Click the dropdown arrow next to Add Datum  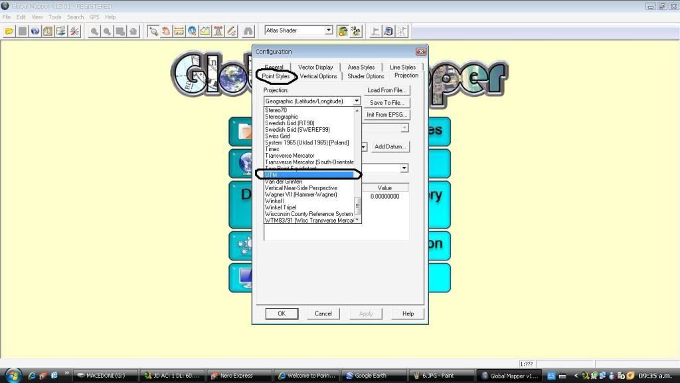point(364,146)
